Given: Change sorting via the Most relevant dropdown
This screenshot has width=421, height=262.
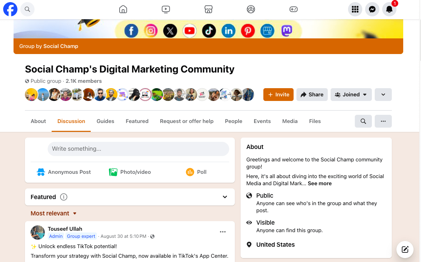Looking at the screenshot, I should click(53, 213).
